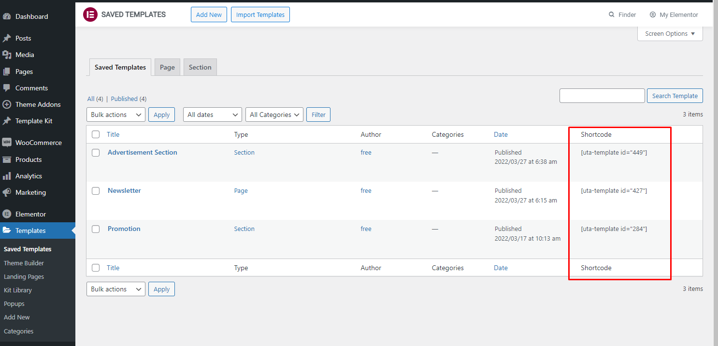Open the top Bulk actions dropdown
Image resolution: width=718 pixels, height=346 pixels.
pyautogui.click(x=116, y=115)
